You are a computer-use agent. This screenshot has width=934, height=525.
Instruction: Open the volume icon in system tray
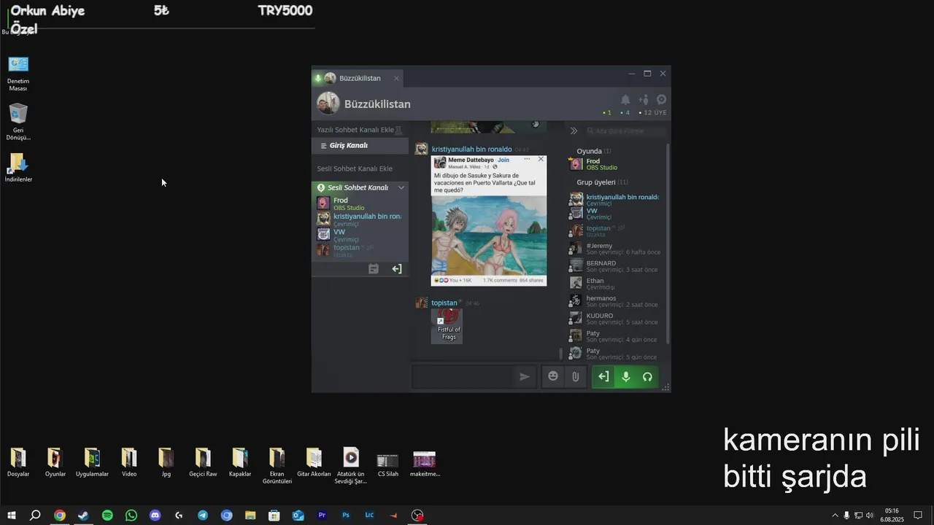[x=869, y=516]
